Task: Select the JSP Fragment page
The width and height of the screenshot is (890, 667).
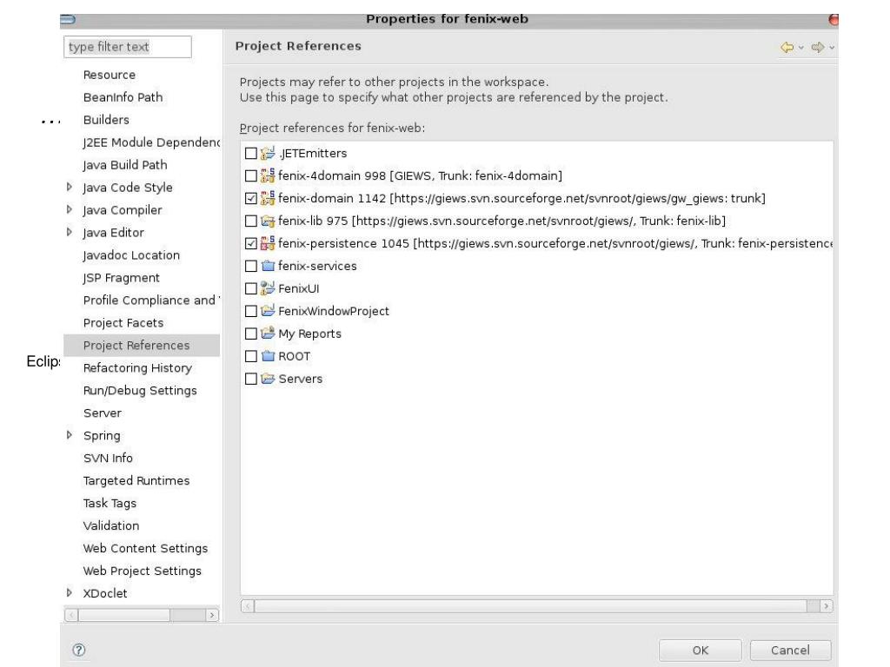Action: (122, 278)
